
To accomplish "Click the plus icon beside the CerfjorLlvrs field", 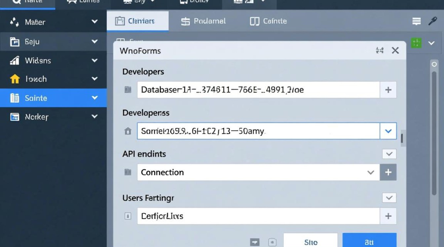I will coord(388,216).
